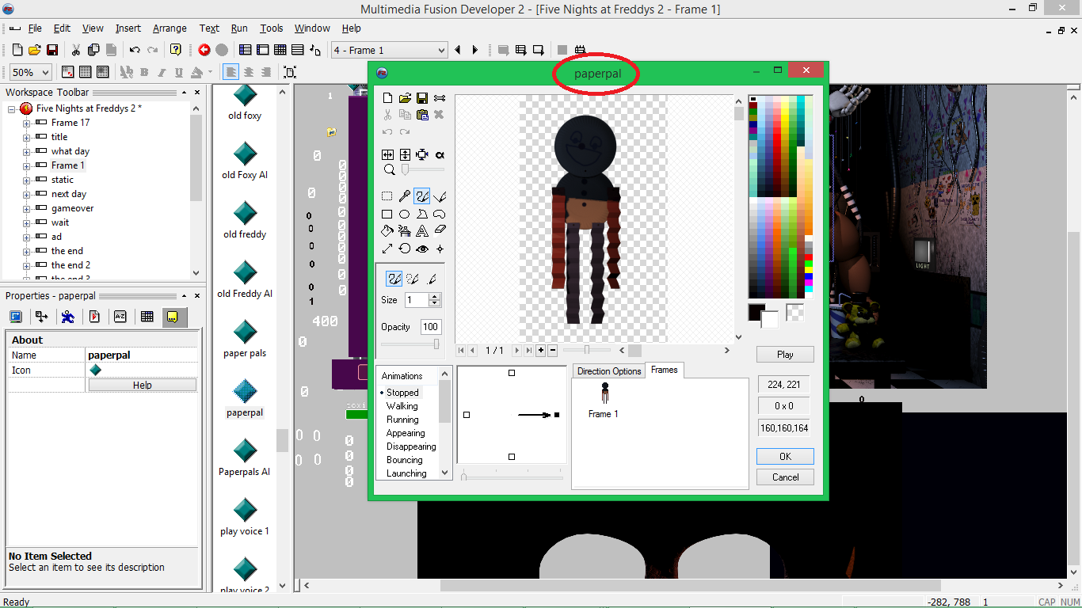Choose the rectangular Selection tool
The height and width of the screenshot is (608, 1082).
click(x=387, y=196)
